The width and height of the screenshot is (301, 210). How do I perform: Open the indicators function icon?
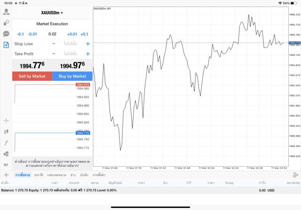6,143
